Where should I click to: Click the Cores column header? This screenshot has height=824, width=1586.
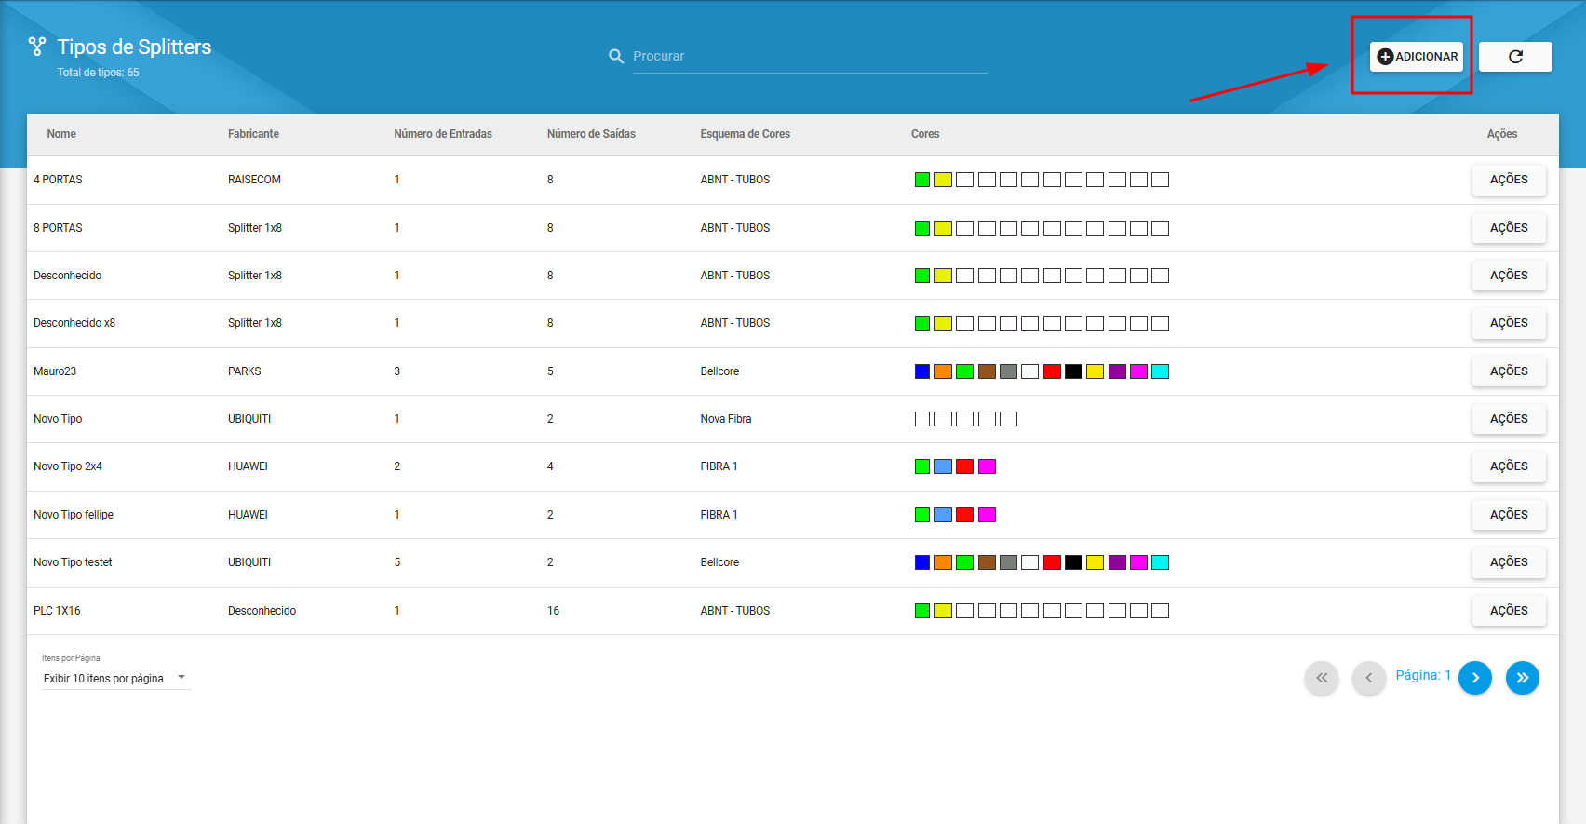click(925, 134)
